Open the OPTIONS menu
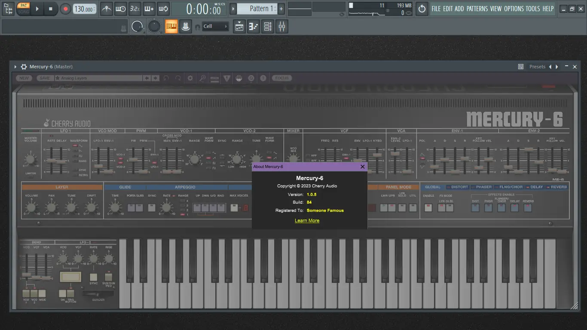The height and width of the screenshot is (330, 587). pos(514,9)
